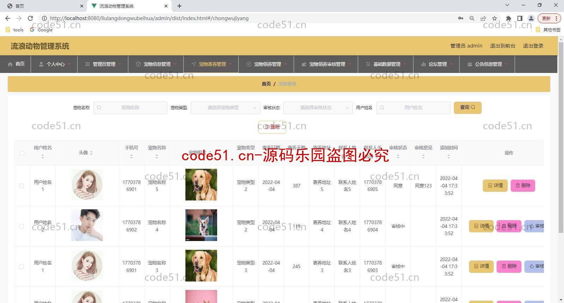
Task: Open the 首页 navigation menu item
Action: pos(16,64)
